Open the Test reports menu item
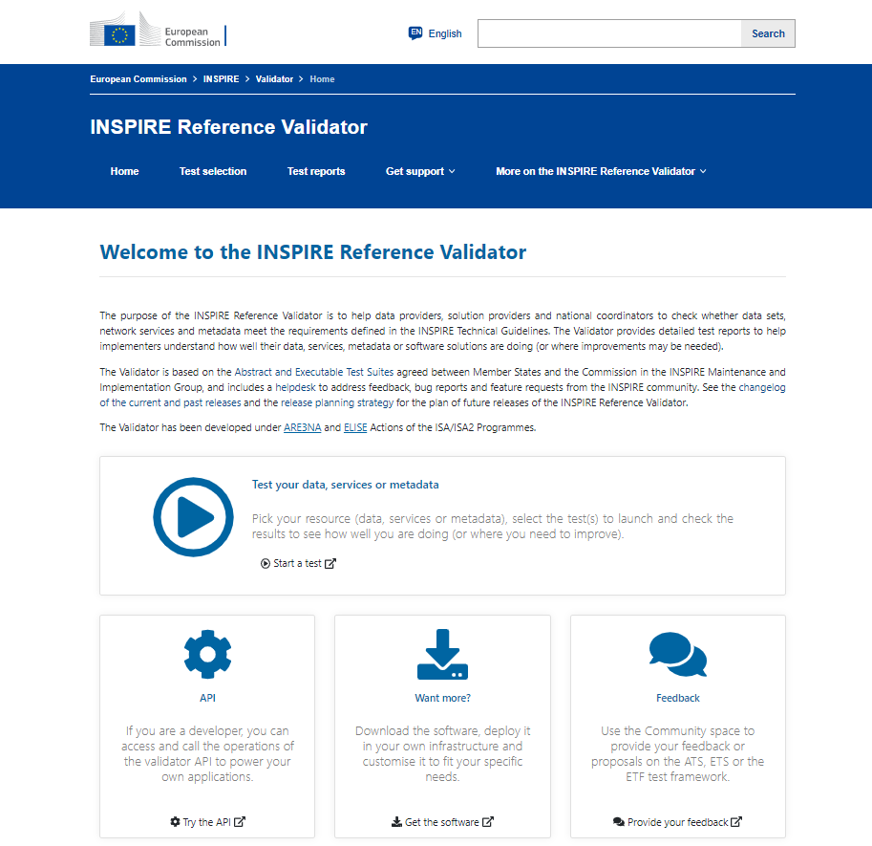Image resolution: width=872 pixels, height=846 pixels. point(316,171)
